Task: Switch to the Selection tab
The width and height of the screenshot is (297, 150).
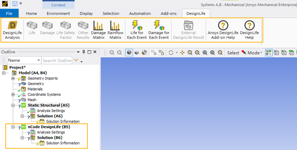Action: (x=111, y=13)
